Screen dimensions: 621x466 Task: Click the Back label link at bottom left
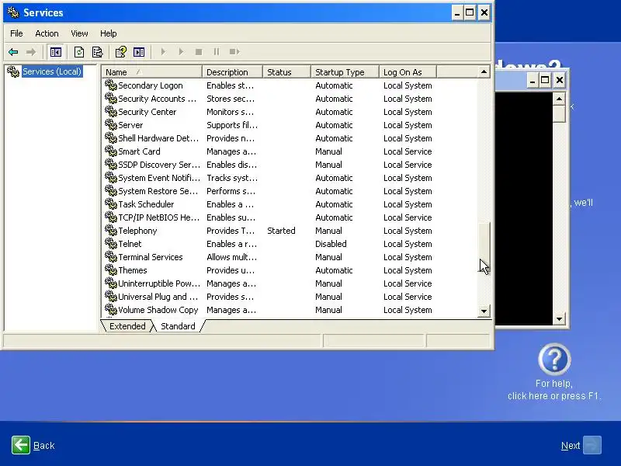pyautogui.click(x=44, y=446)
